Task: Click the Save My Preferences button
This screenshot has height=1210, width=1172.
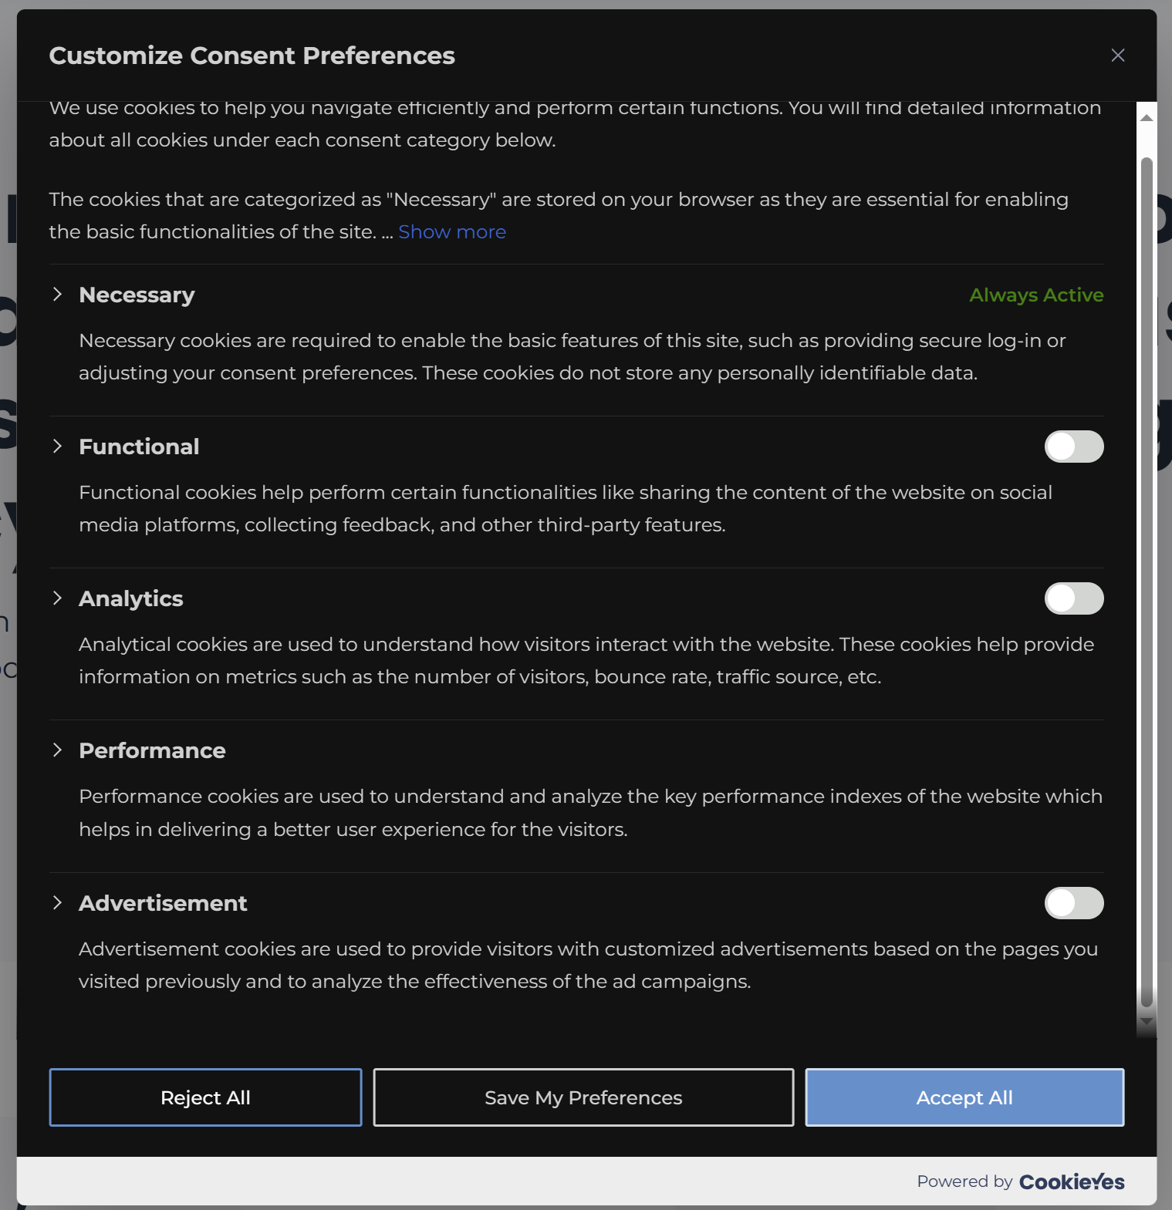Action: [x=583, y=1097]
